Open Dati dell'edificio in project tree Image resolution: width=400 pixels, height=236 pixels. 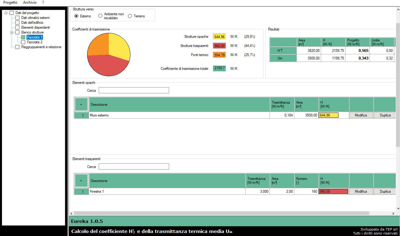[x=32, y=23]
